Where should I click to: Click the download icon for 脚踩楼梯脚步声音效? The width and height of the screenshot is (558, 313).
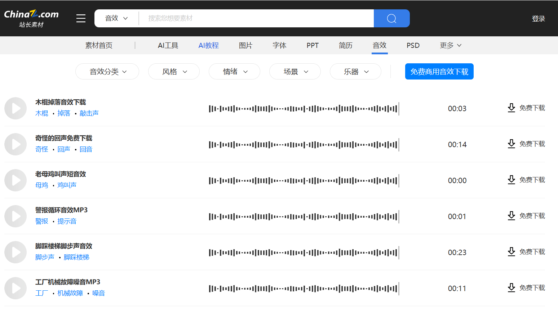[511, 252]
